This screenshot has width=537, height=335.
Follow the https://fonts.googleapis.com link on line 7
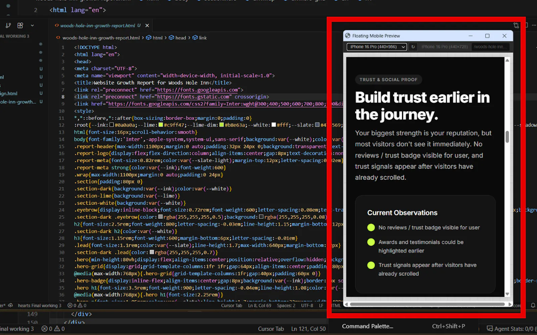197,90
